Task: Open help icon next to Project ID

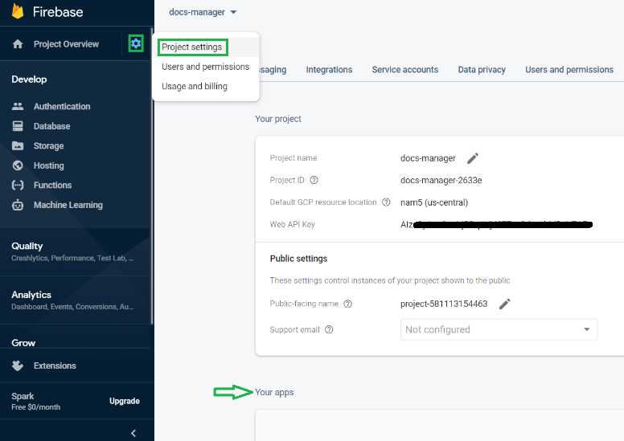Action: click(x=314, y=180)
